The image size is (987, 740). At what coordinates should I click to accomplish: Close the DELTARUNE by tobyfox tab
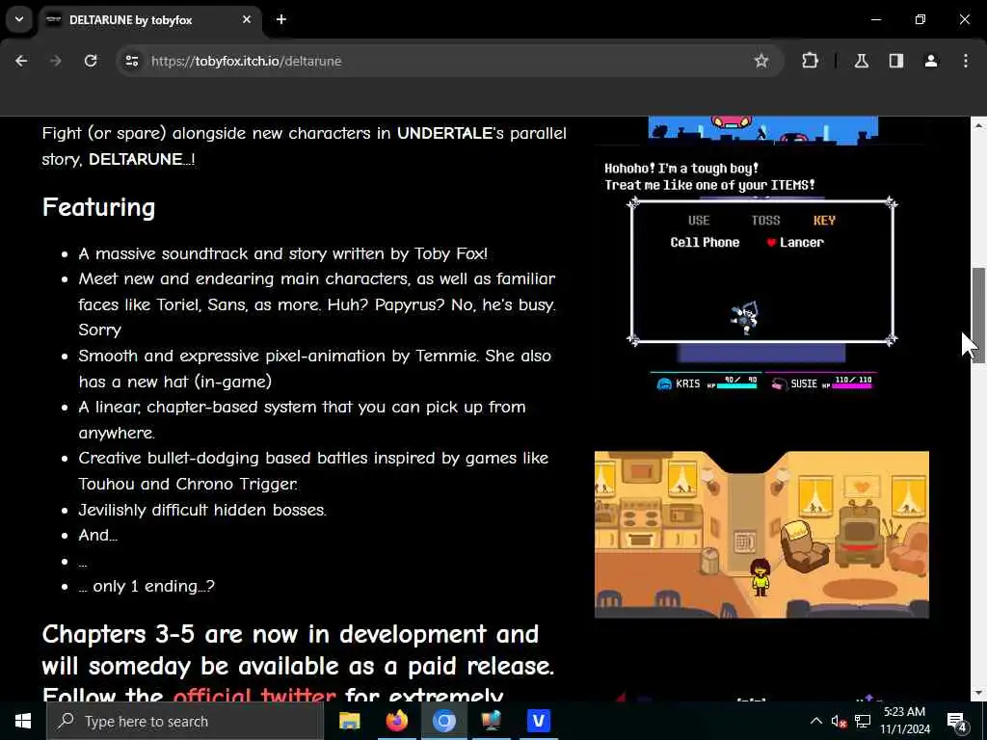(247, 19)
